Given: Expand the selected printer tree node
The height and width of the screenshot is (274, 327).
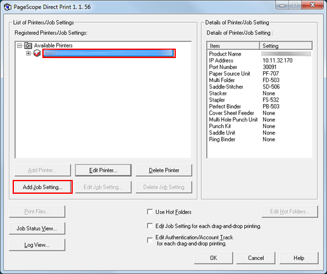Looking at the screenshot, I should coord(28,53).
